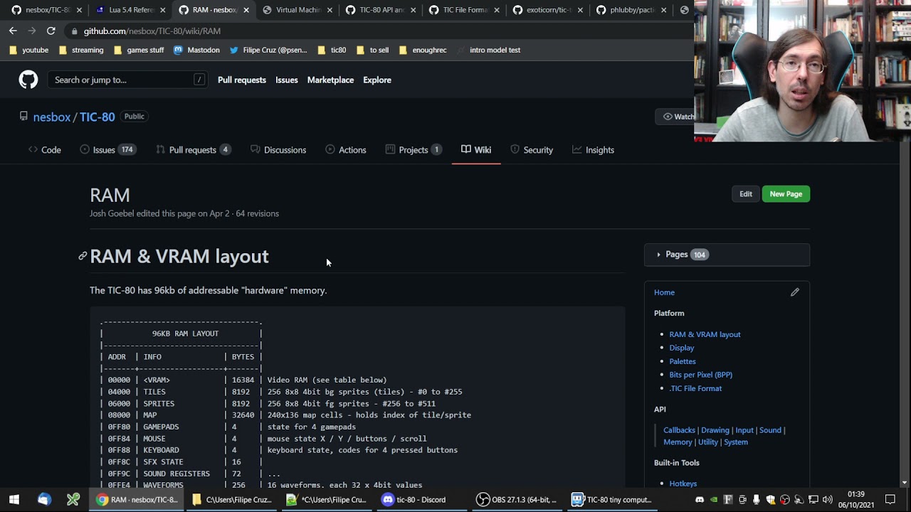The width and height of the screenshot is (911, 512).
Task: Open the Callbacks API link
Action: (679, 430)
